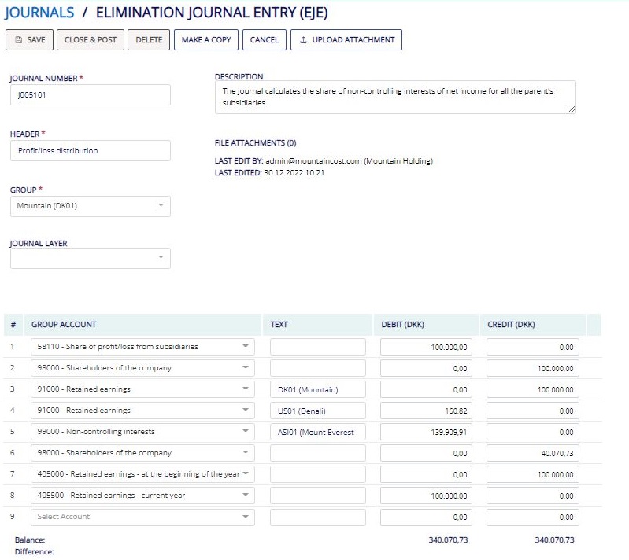Viewport: 629px width, 560px height.
Task: Delete the journal entry
Action: click(x=149, y=39)
